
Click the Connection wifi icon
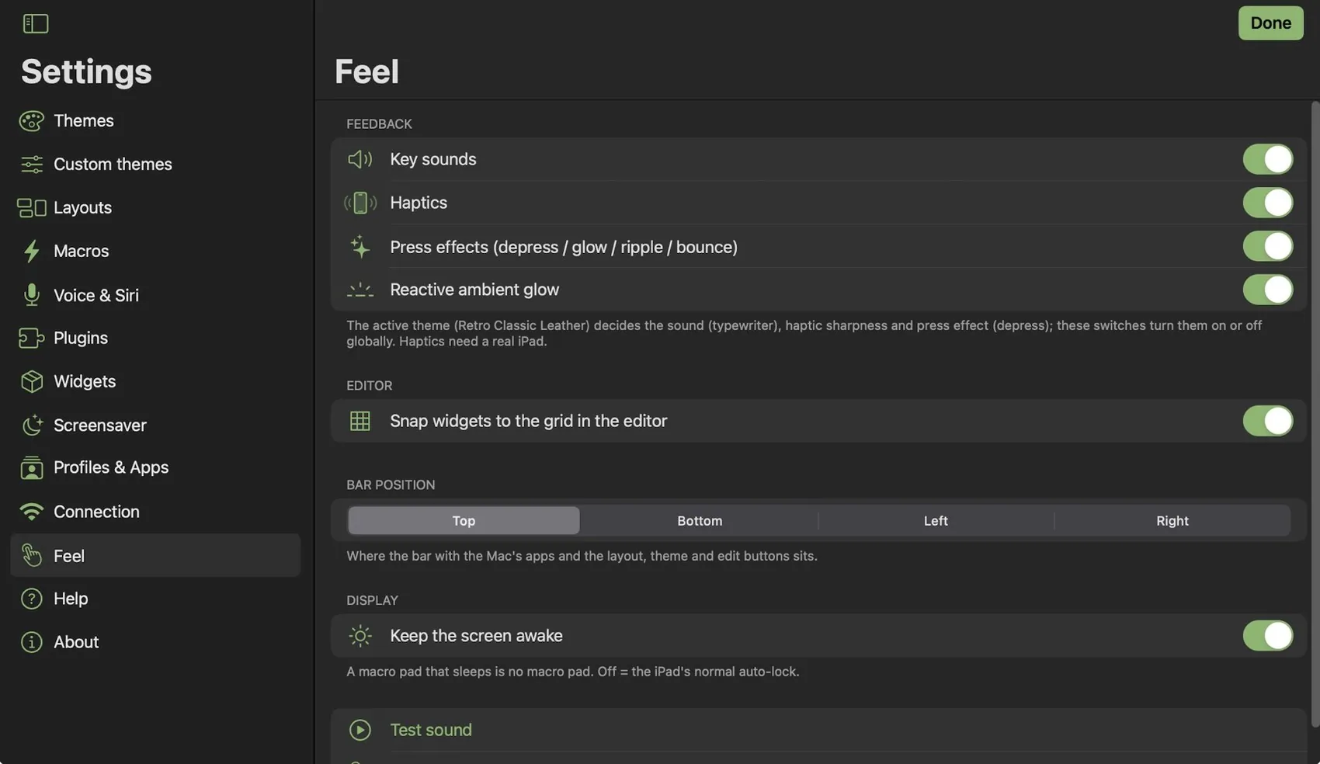coord(32,512)
